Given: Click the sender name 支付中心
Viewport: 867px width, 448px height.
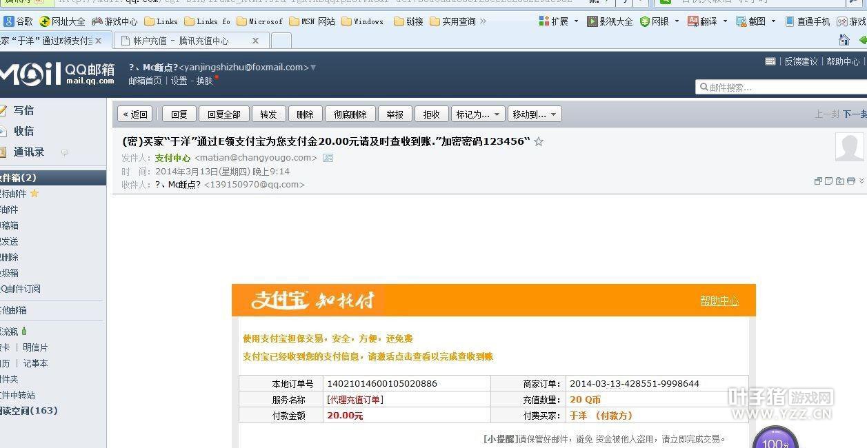Looking at the screenshot, I should pos(172,158).
